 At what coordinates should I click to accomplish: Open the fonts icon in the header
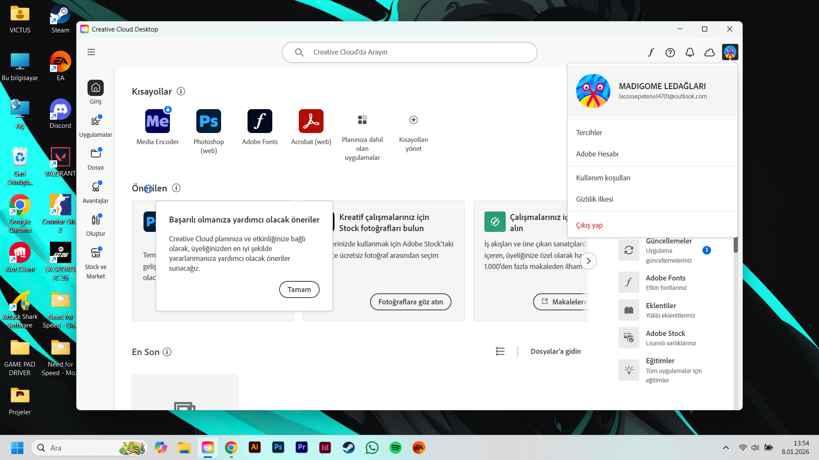(651, 52)
